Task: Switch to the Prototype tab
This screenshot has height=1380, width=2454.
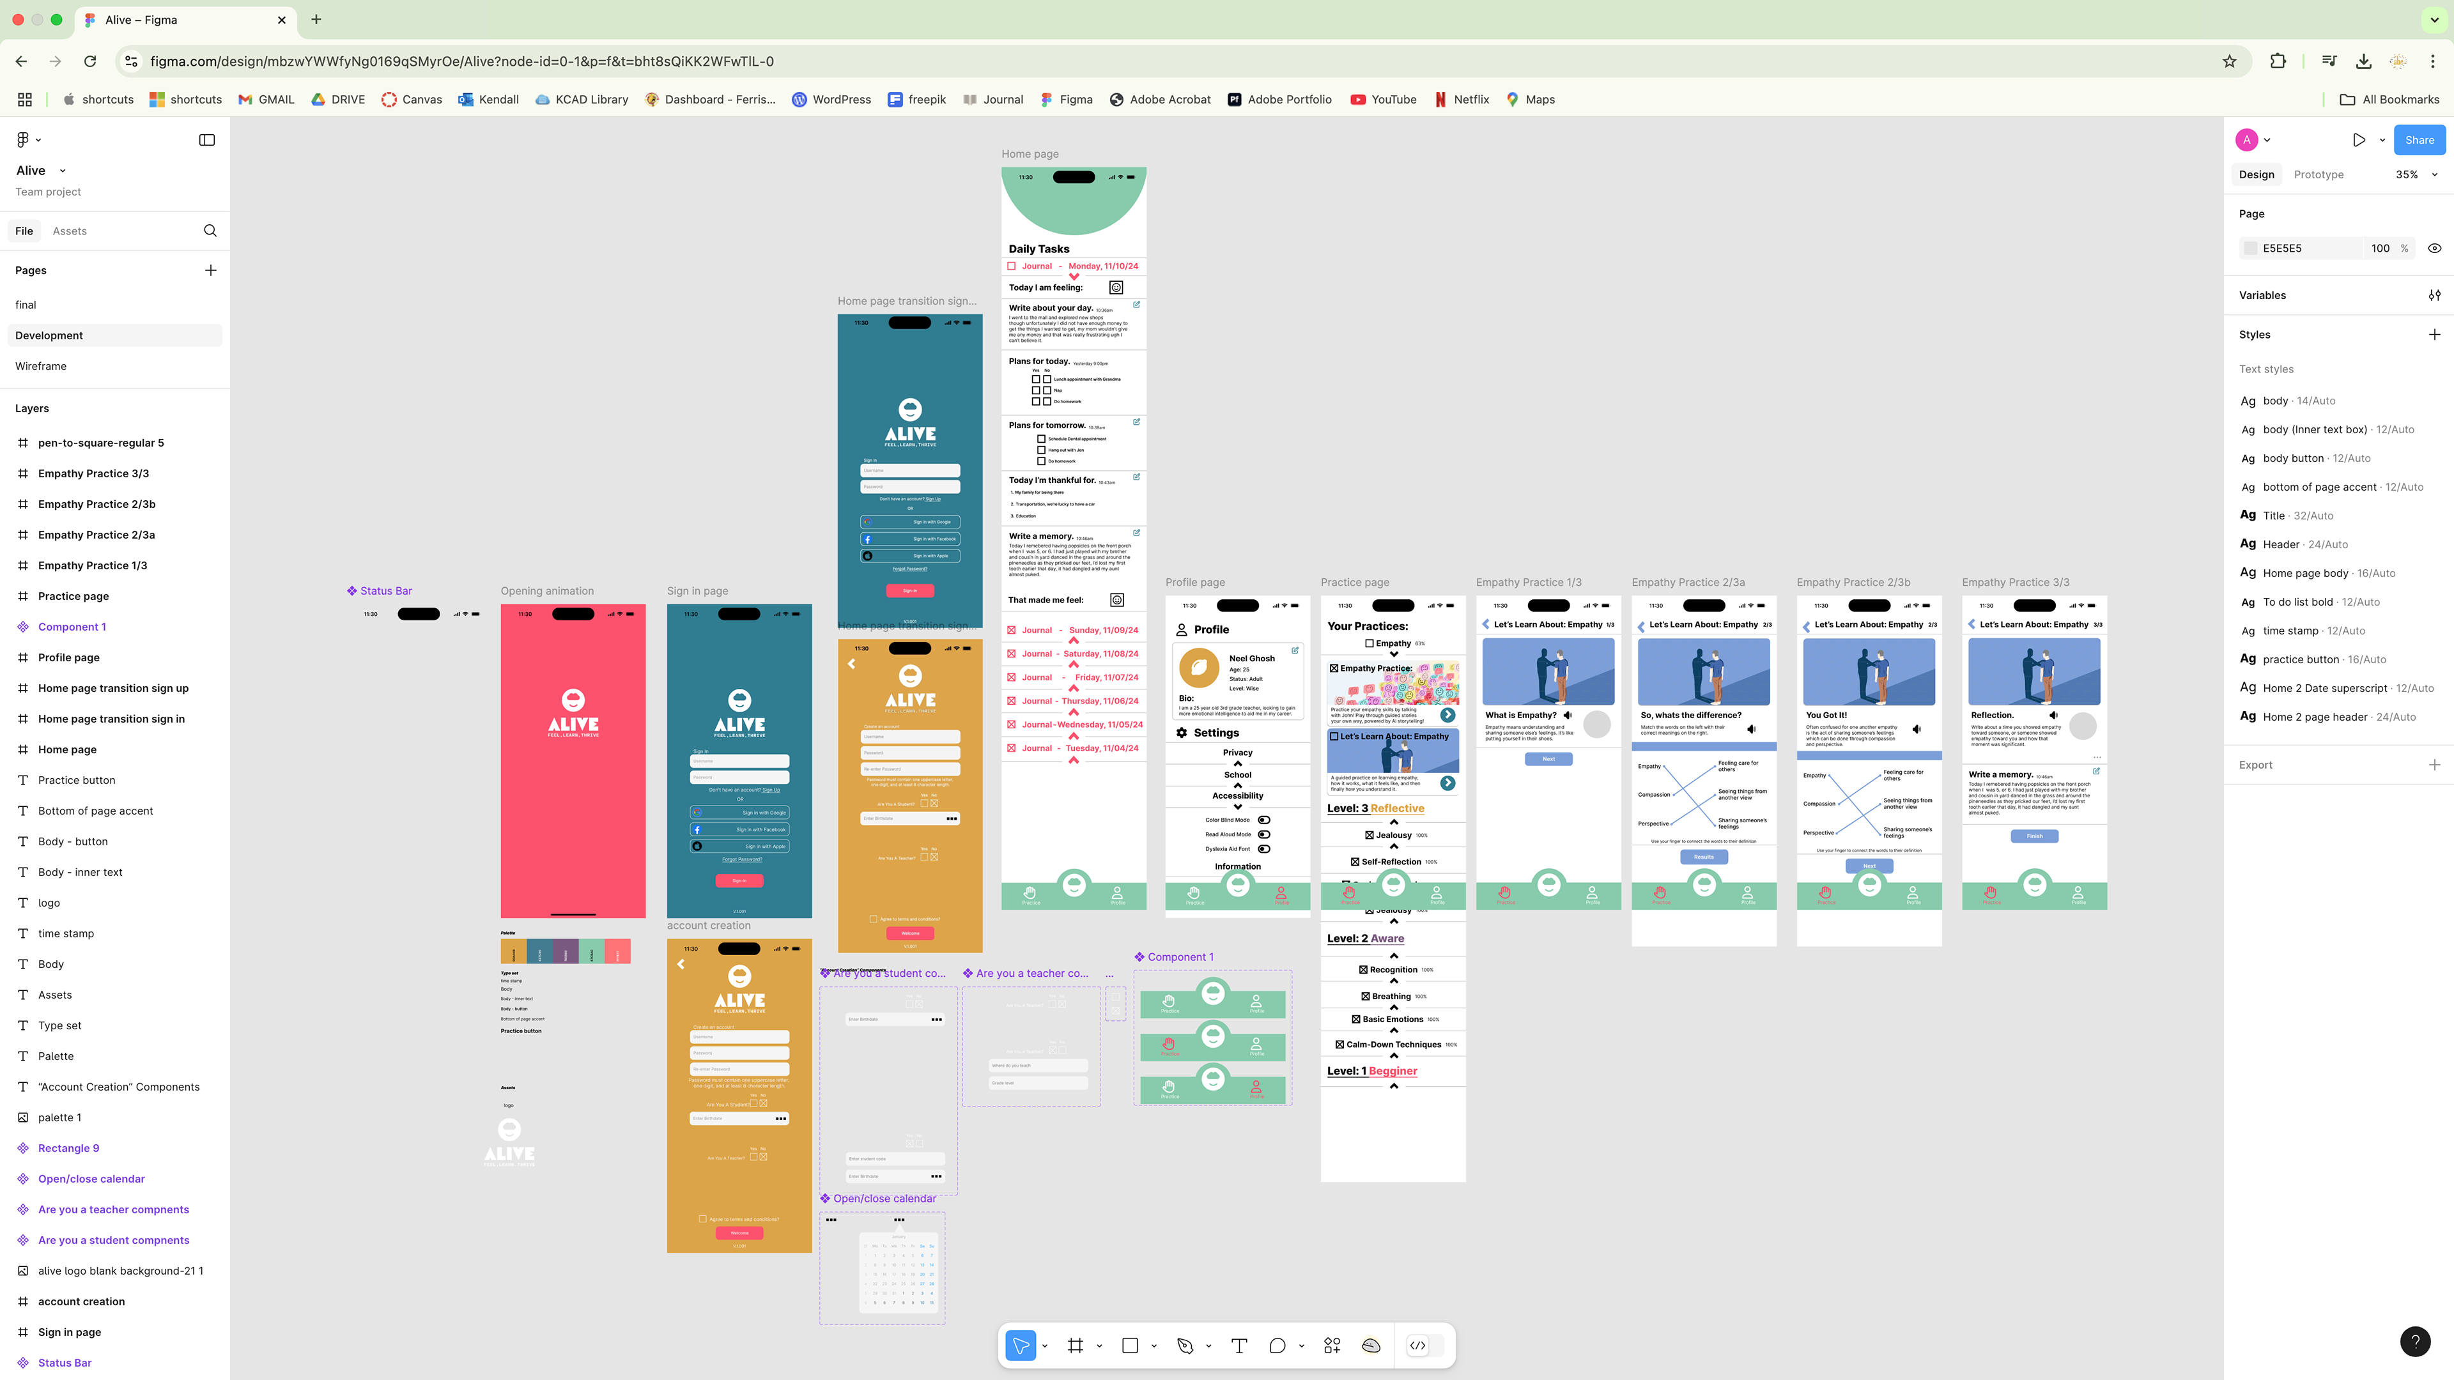Action: pos(2318,174)
